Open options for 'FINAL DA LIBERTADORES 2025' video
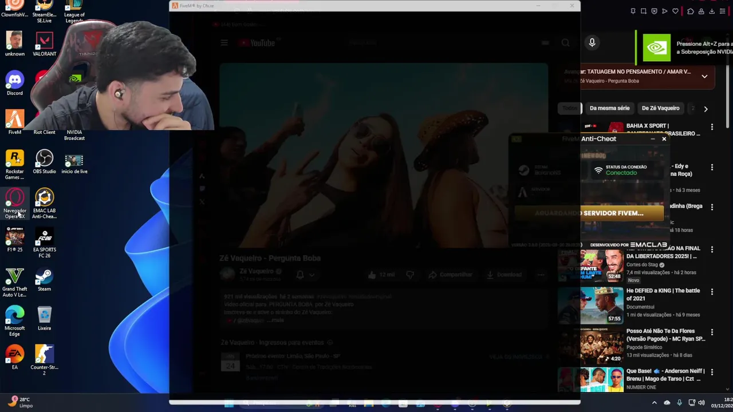733x412 pixels. (x=712, y=249)
